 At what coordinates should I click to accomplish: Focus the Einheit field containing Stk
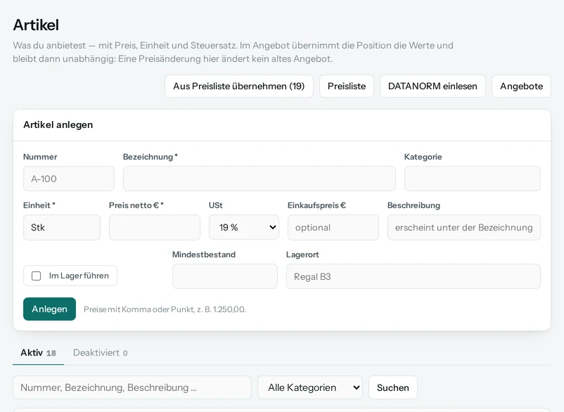[62, 227]
